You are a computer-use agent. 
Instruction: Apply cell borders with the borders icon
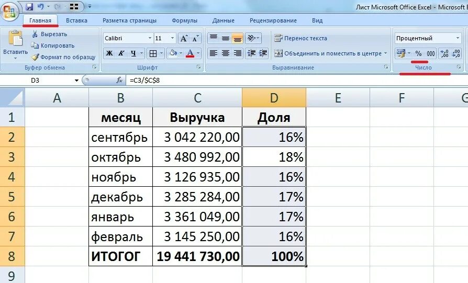pos(153,53)
